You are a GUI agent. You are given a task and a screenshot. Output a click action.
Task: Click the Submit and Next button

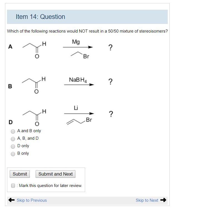pos(55,174)
